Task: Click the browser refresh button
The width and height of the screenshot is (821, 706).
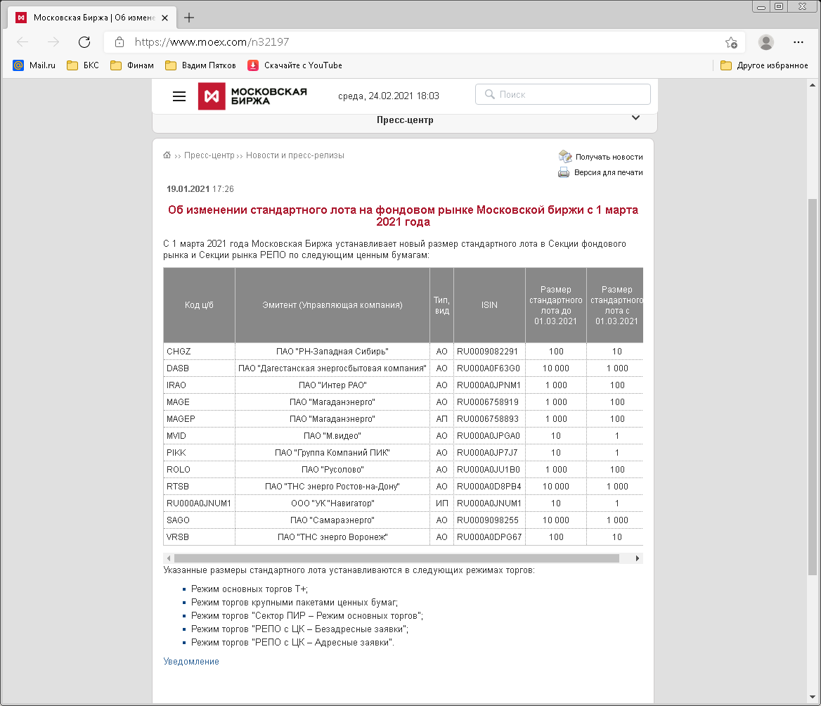Action: click(x=84, y=42)
